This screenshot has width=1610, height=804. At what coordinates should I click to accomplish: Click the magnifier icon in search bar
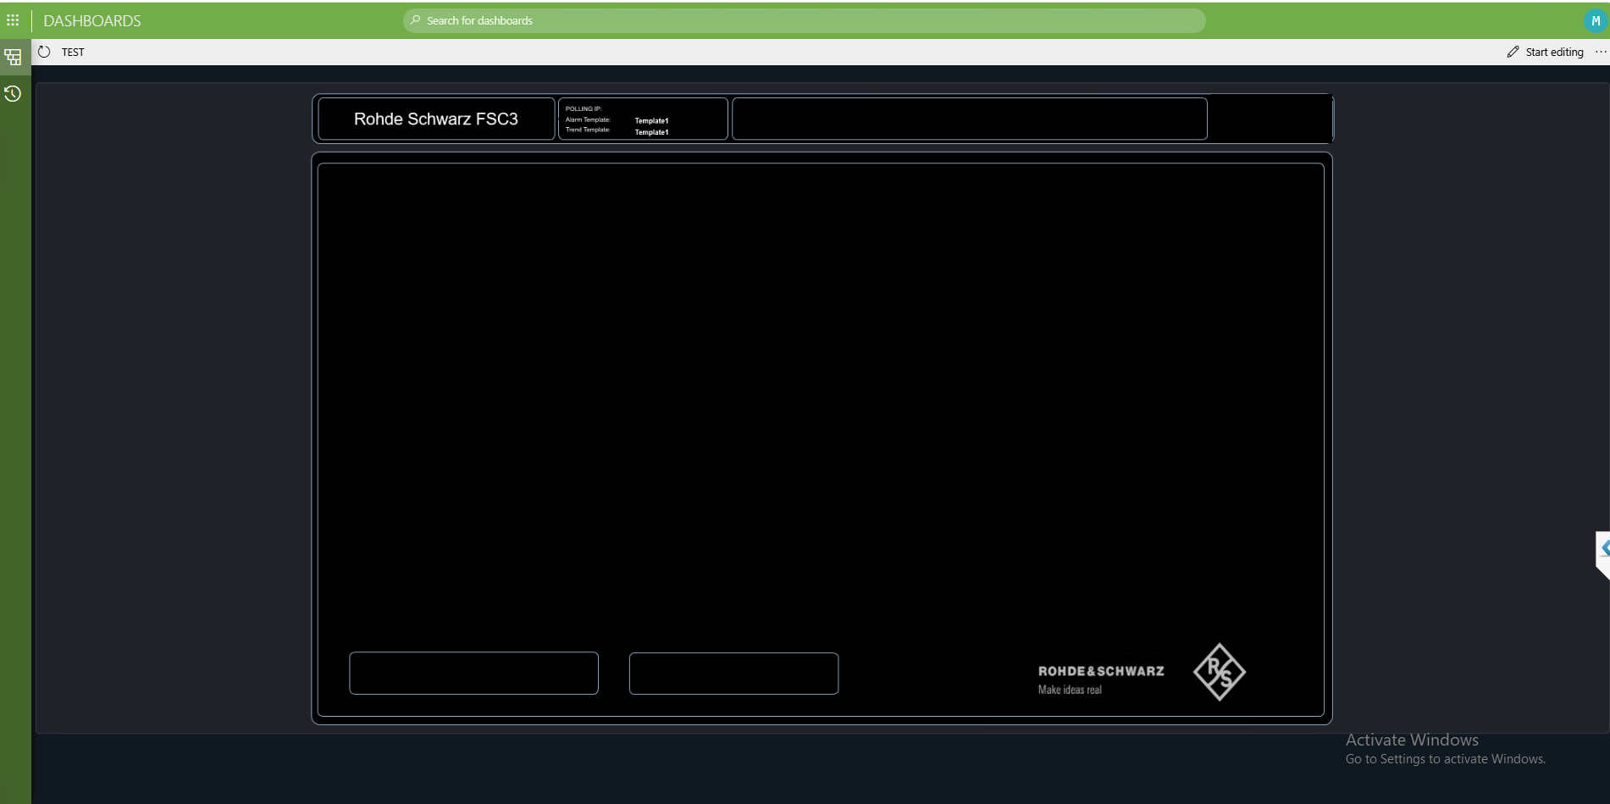(415, 20)
